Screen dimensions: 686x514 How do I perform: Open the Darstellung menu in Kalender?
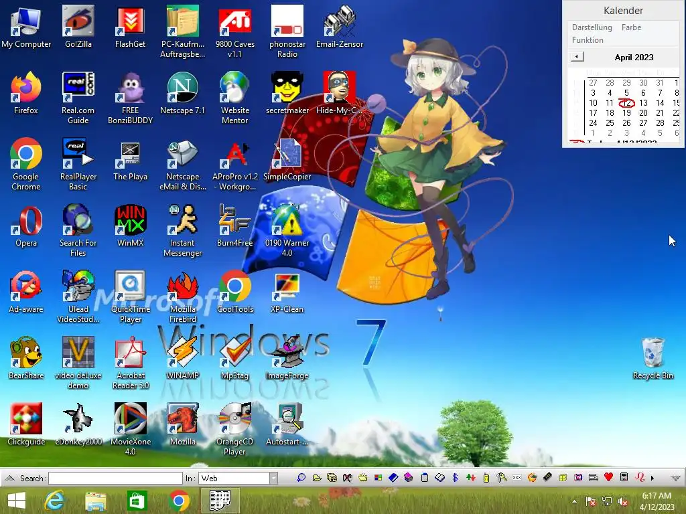[x=592, y=27]
